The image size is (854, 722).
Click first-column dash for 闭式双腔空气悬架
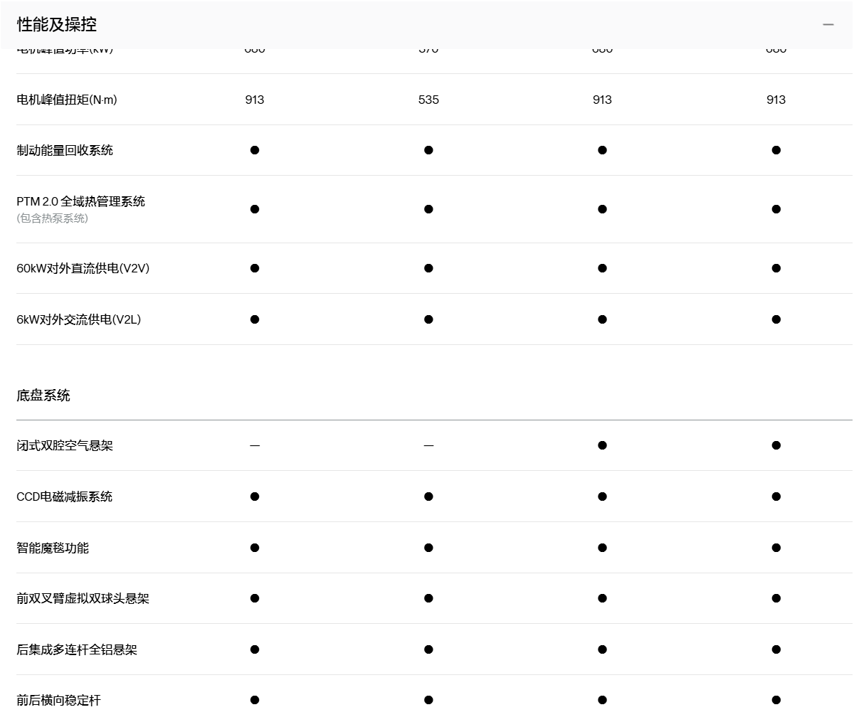(x=255, y=446)
